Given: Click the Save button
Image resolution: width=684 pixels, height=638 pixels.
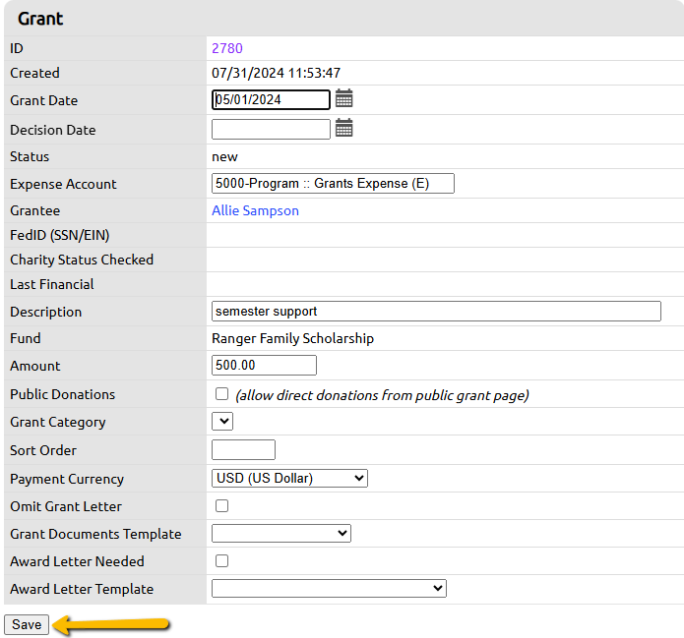Looking at the screenshot, I should 27,624.
